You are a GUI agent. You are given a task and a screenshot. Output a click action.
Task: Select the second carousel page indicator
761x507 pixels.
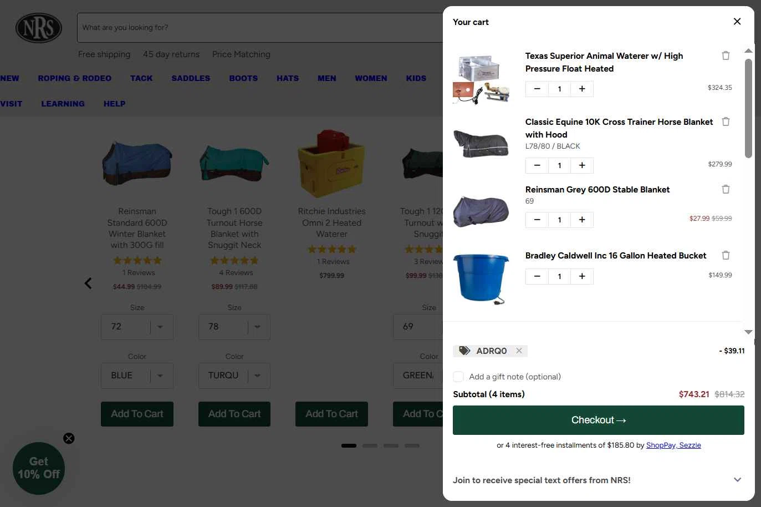click(x=370, y=445)
